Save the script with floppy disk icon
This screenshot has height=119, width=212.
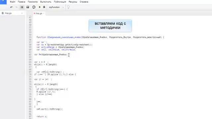pos(28,7)
